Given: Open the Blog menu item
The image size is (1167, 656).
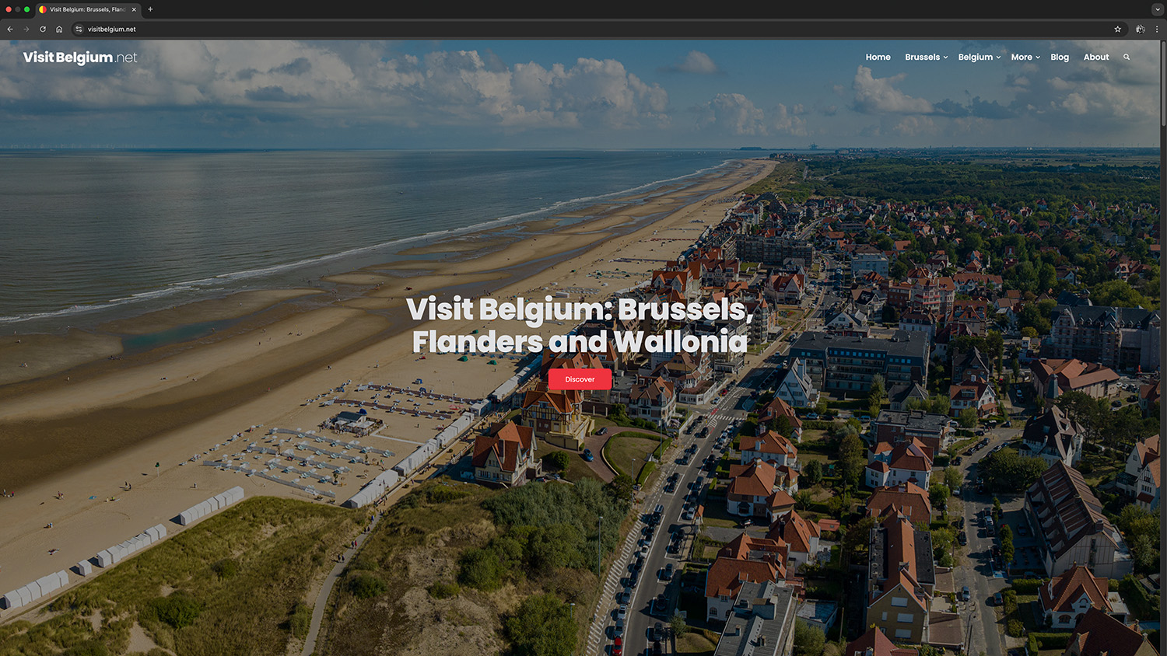Looking at the screenshot, I should click(x=1060, y=58).
